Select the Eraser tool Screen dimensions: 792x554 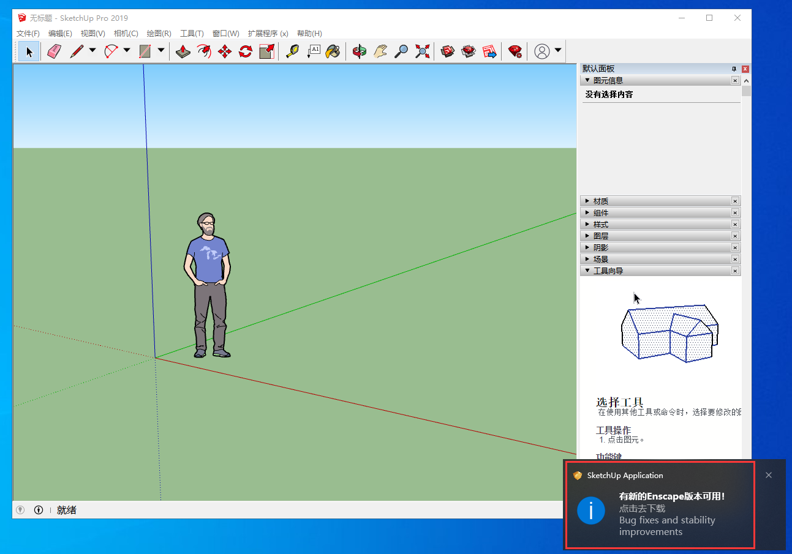[x=54, y=51]
